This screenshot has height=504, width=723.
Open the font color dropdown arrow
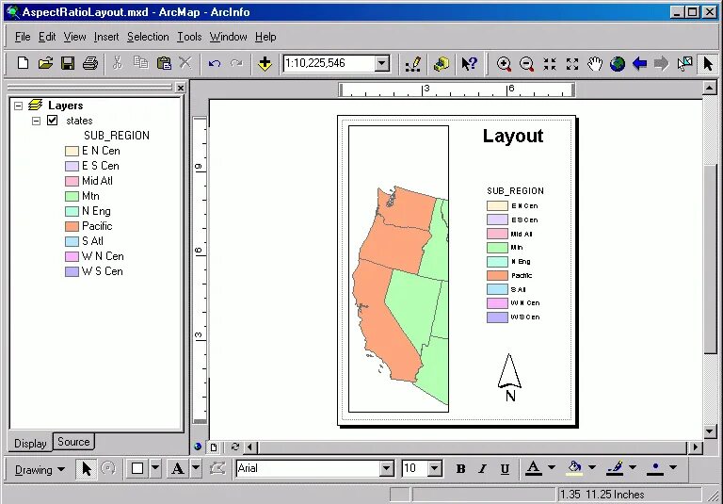(x=552, y=467)
